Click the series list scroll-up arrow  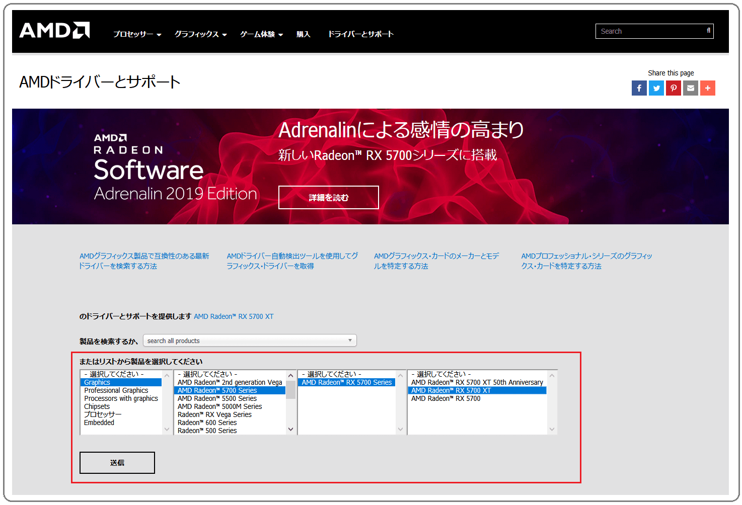pos(290,375)
